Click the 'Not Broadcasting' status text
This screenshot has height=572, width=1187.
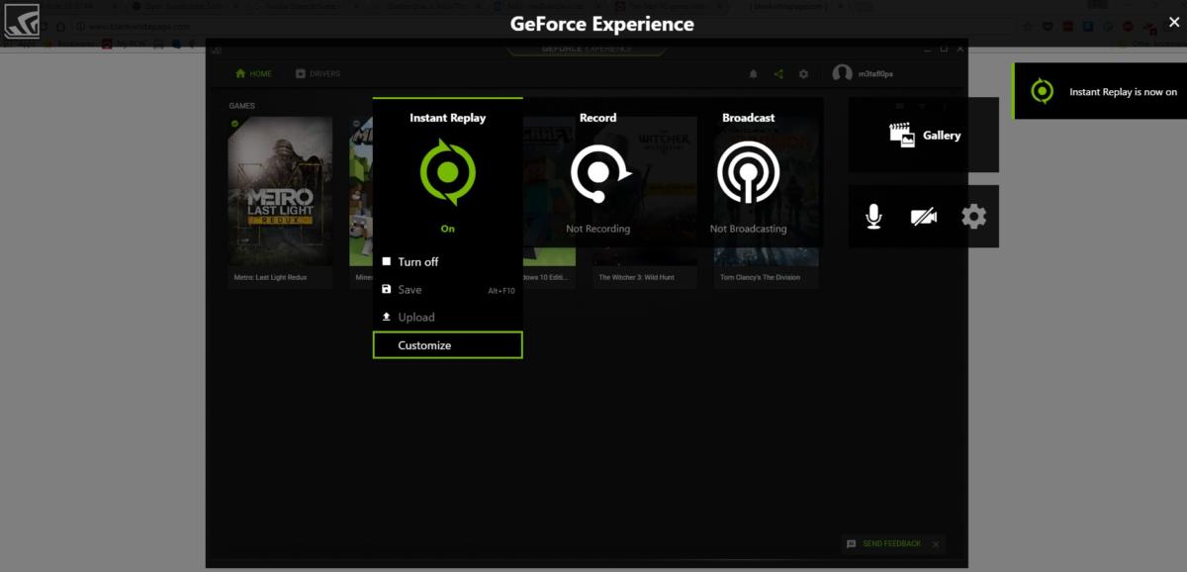(x=749, y=229)
